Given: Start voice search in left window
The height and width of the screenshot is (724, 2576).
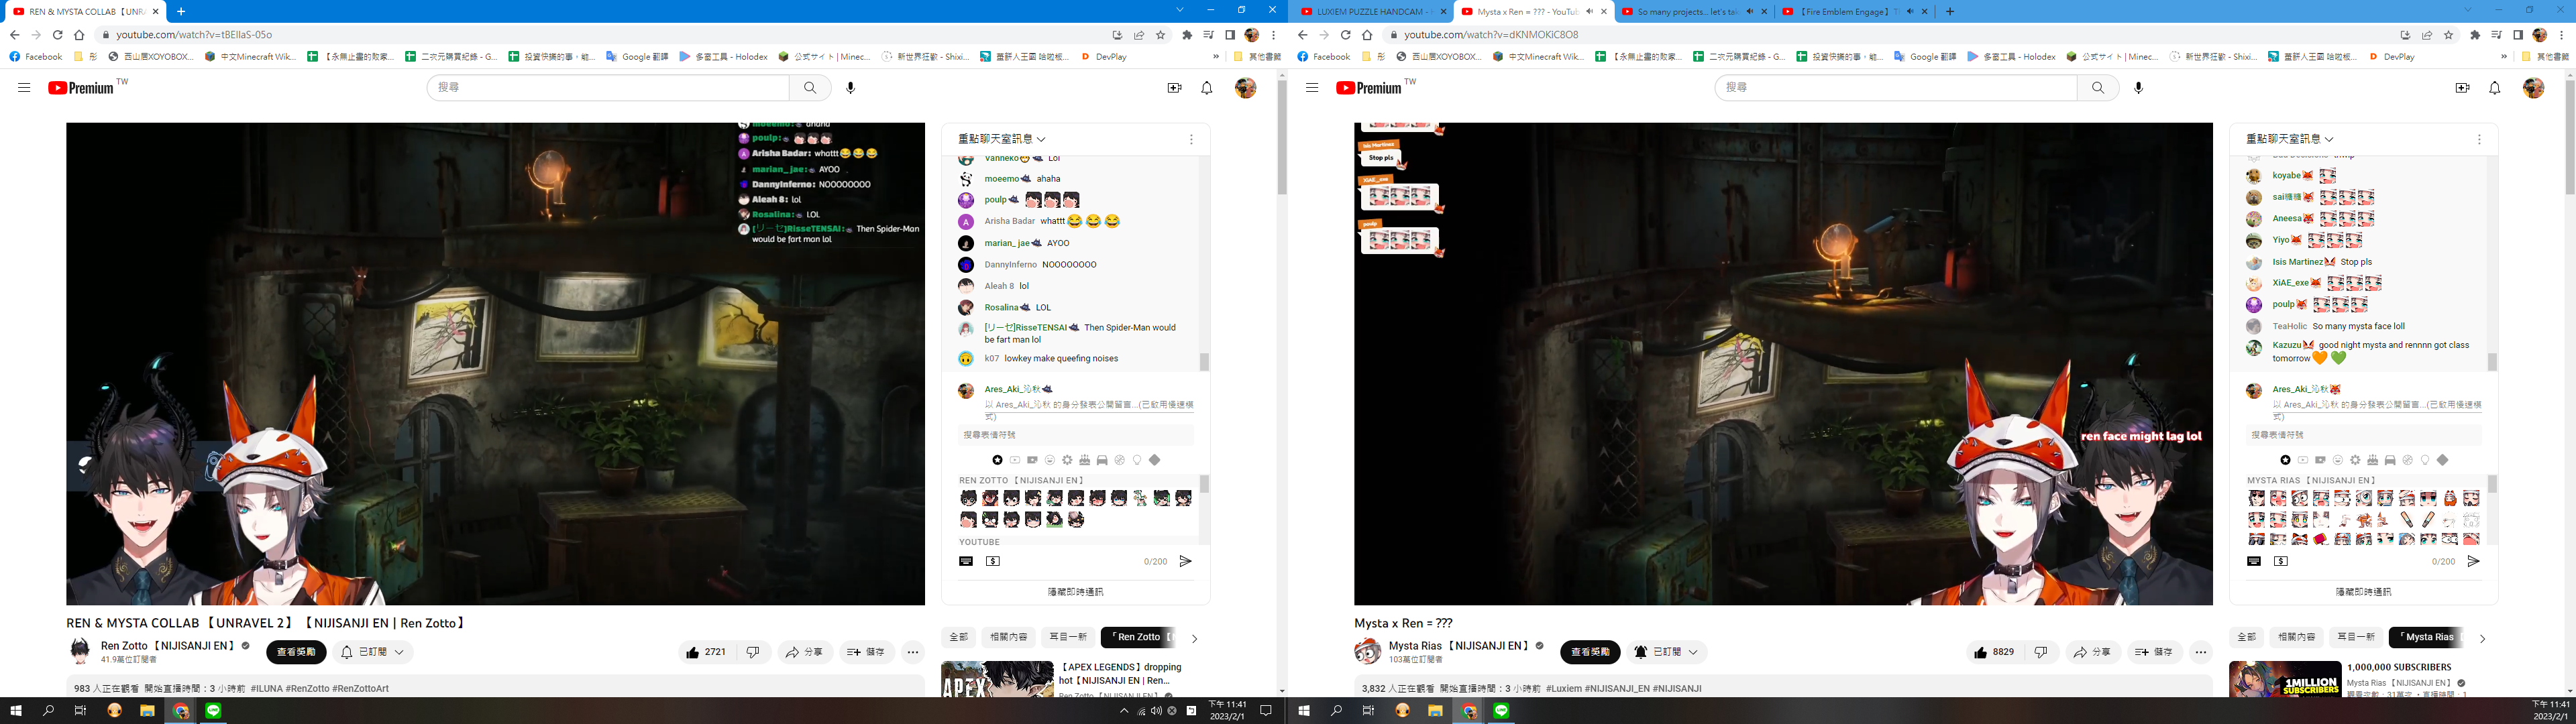Looking at the screenshot, I should [851, 88].
